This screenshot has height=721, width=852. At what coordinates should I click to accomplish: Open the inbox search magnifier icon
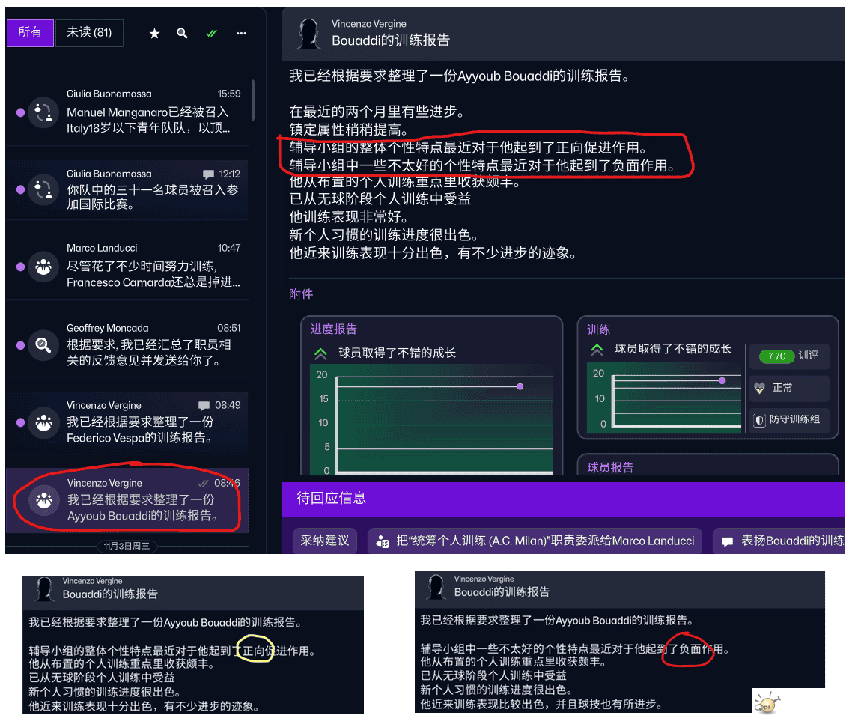click(182, 34)
